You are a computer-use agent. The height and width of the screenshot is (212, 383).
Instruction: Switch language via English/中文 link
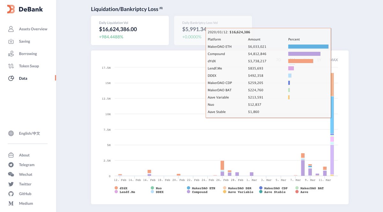(29, 133)
